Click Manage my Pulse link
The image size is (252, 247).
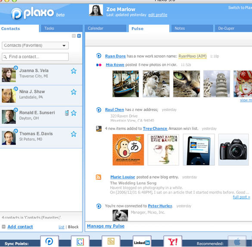click(106, 226)
